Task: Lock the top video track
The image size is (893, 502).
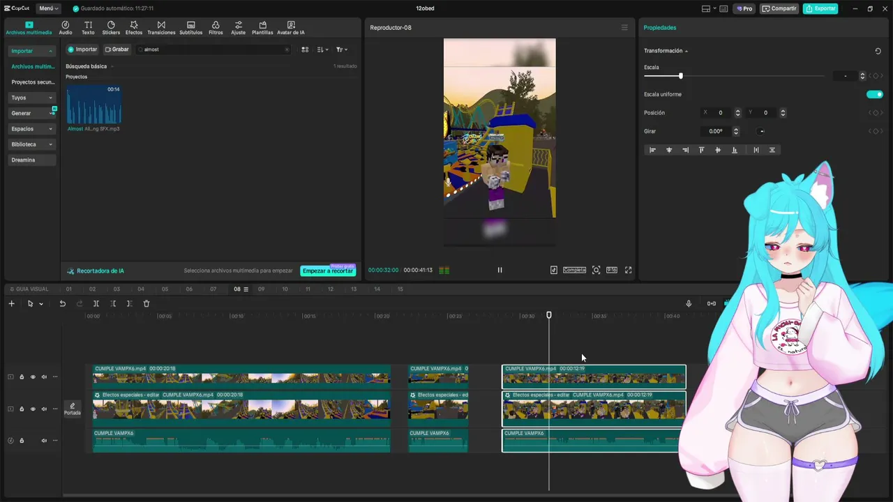Action: tap(22, 377)
